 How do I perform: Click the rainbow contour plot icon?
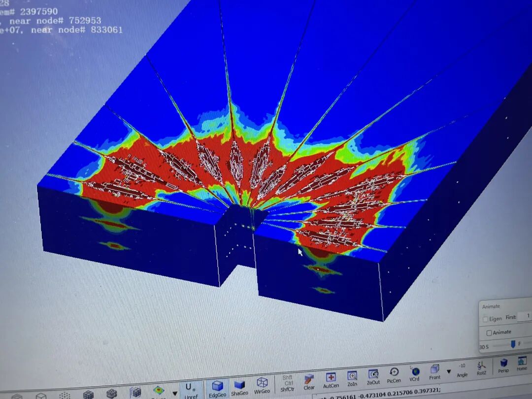coord(159,390)
